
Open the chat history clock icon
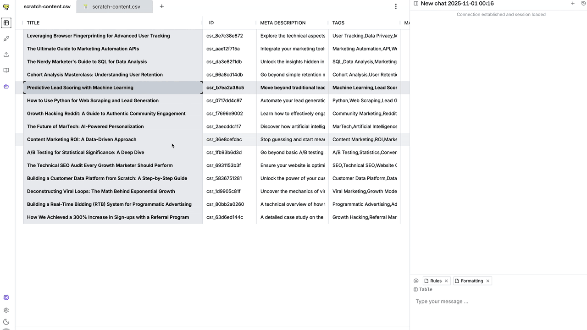583,4
